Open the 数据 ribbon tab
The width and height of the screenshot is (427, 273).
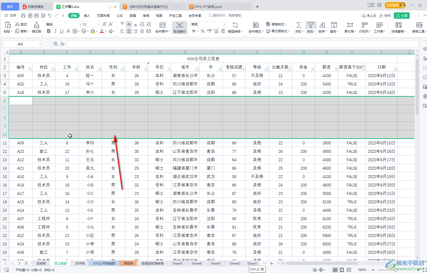tap(133, 16)
